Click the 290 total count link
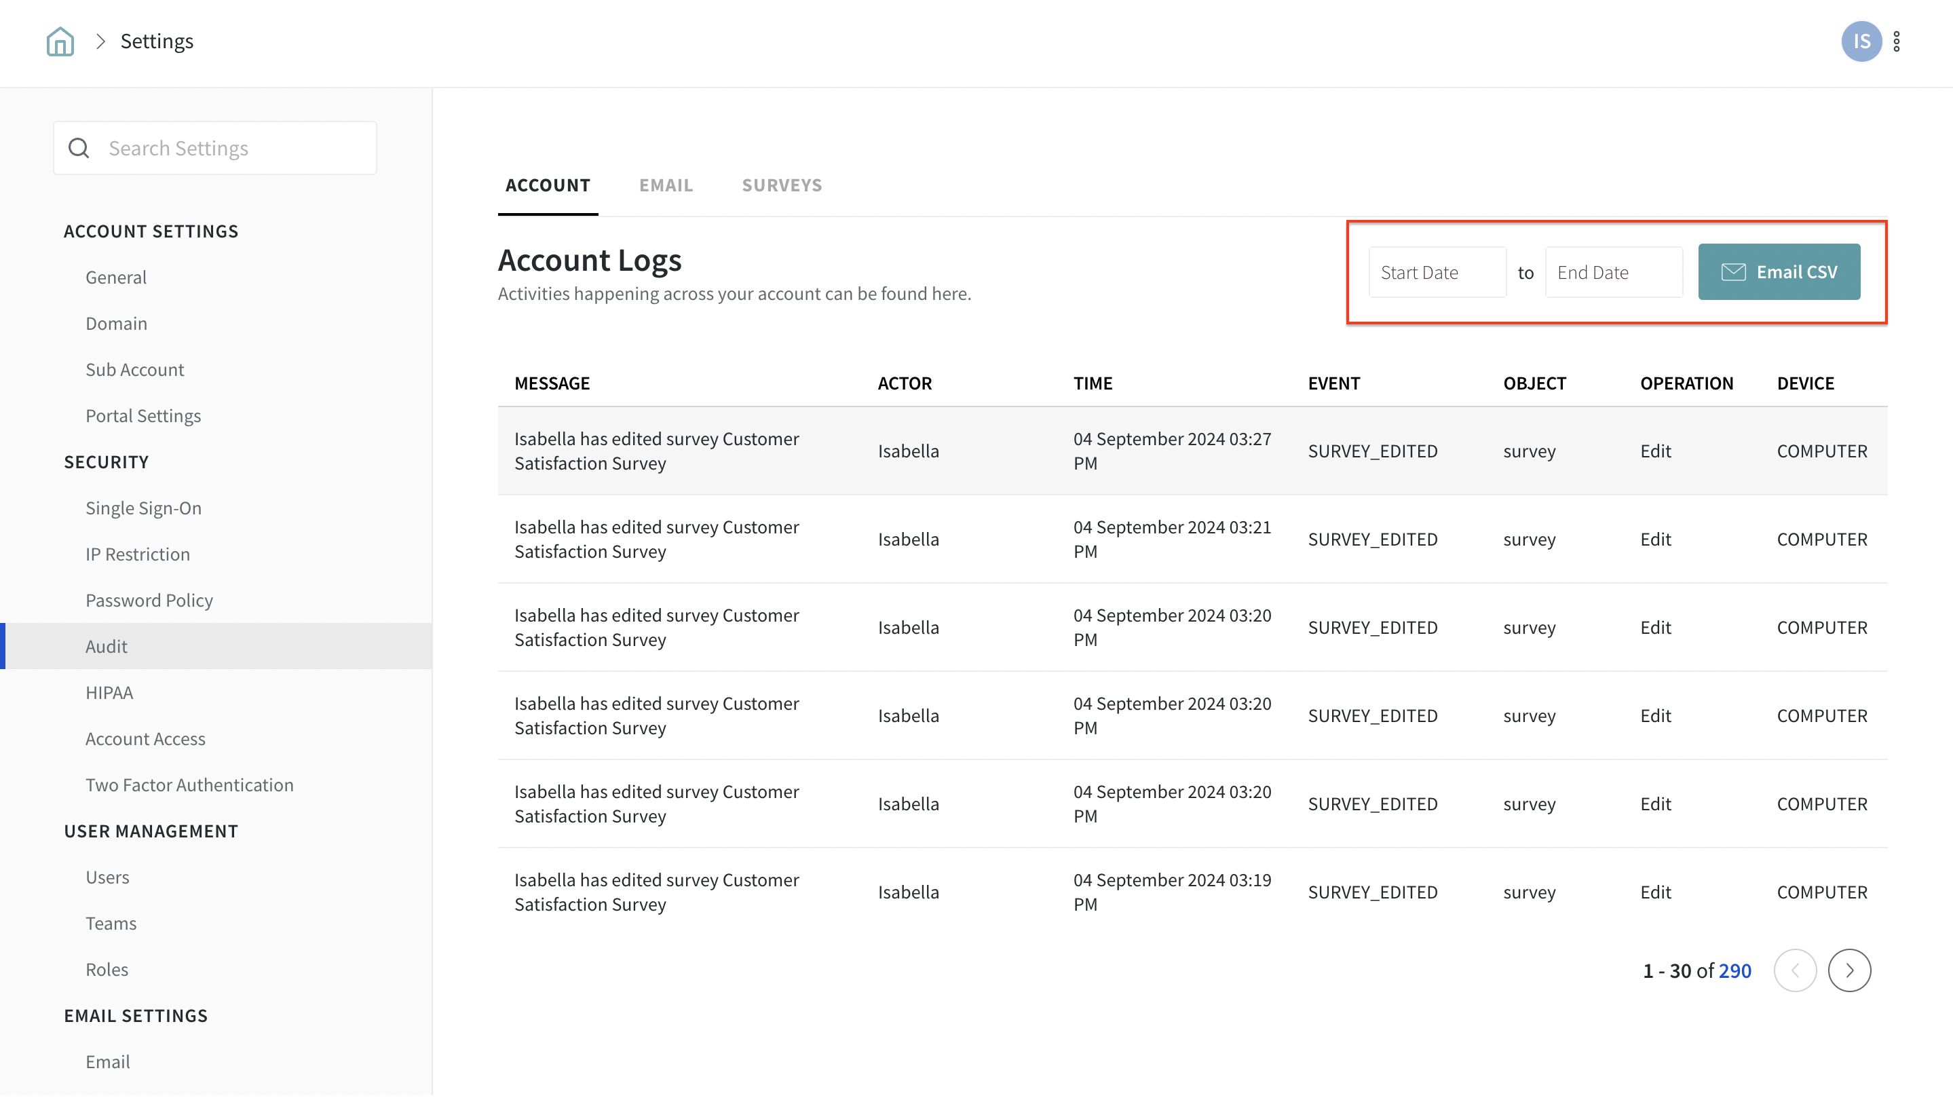Image resolution: width=1953 pixels, height=1098 pixels. point(1734,970)
